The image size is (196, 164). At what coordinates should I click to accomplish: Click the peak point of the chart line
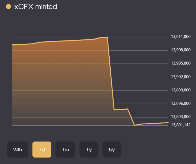[107, 37]
